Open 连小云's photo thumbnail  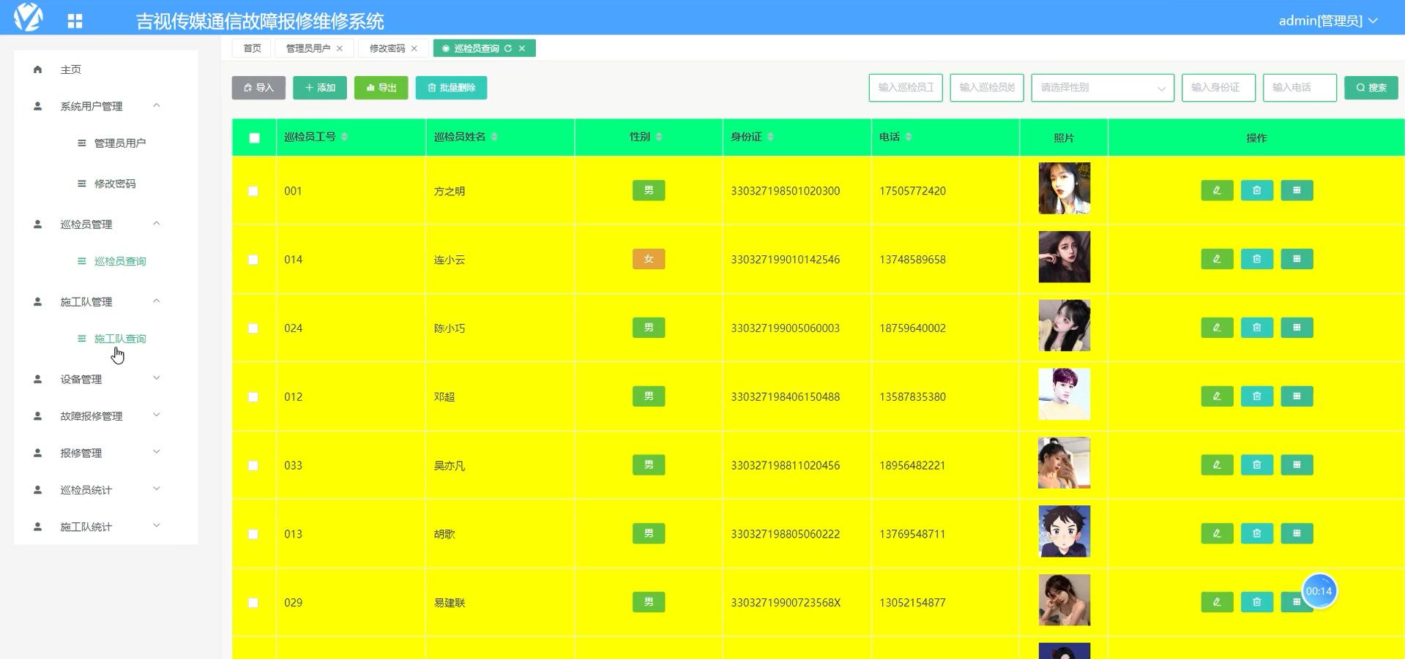click(1064, 257)
